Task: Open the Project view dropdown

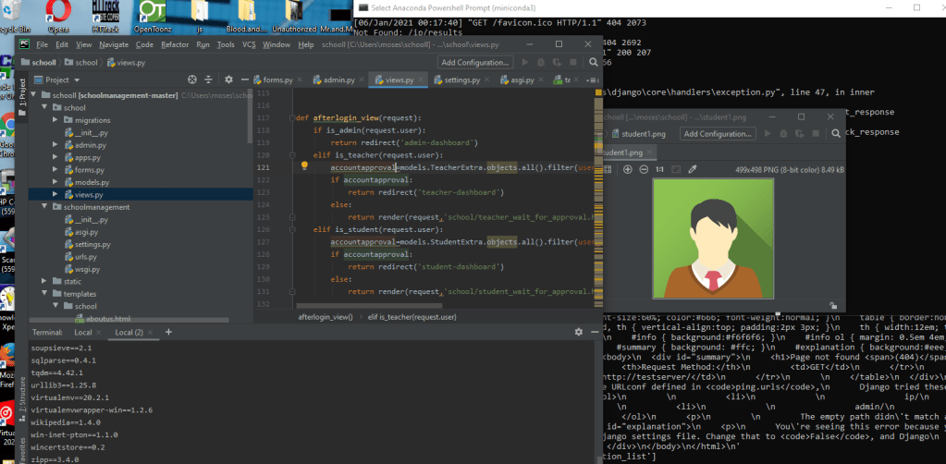Action: click(63, 80)
